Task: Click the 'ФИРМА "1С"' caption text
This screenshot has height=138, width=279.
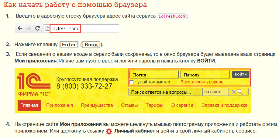Action: click(x=34, y=94)
